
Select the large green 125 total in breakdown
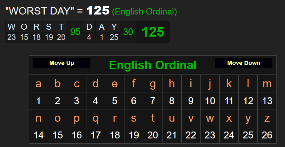[x=153, y=32]
